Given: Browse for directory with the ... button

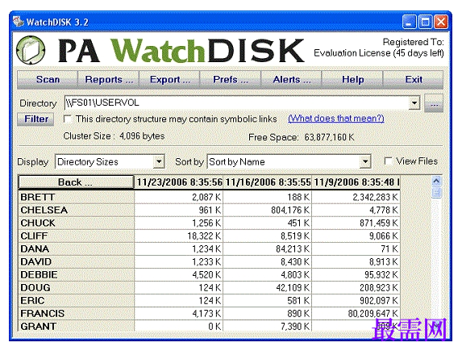Looking at the screenshot, I should (434, 103).
